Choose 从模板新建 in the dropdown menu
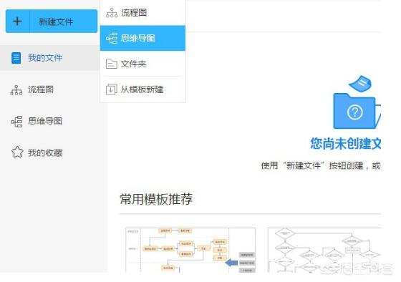This screenshot has height=282, width=401. point(142,89)
